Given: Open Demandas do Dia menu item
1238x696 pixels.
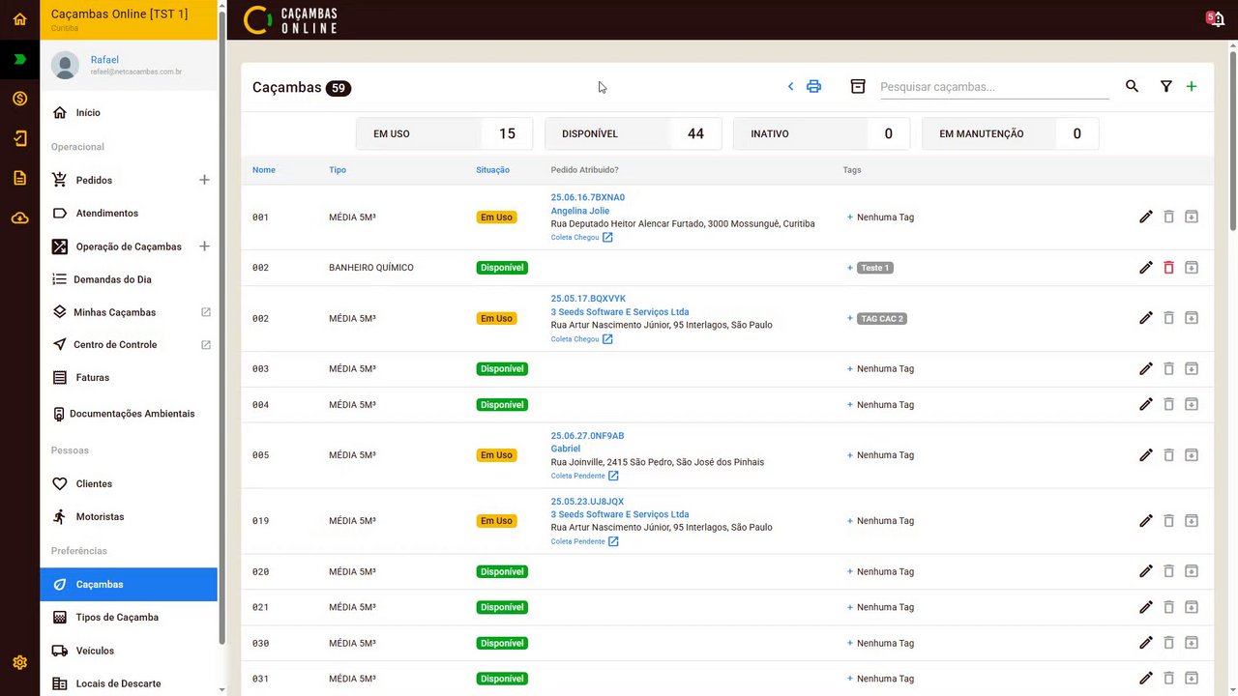Looking at the screenshot, I should tap(129, 279).
